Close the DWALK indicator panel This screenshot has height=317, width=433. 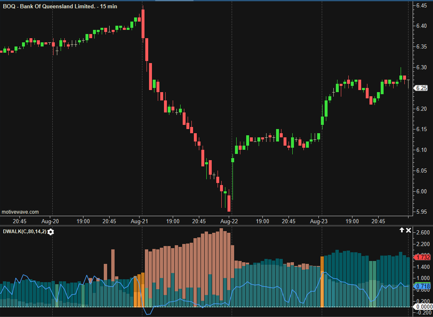pyautogui.click(x=409, y=230)
